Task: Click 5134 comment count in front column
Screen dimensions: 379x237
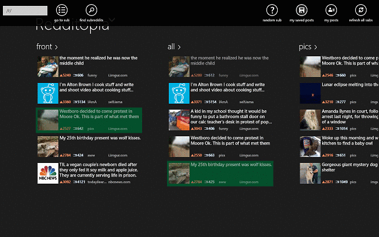Action: click(x=79, y=102)
